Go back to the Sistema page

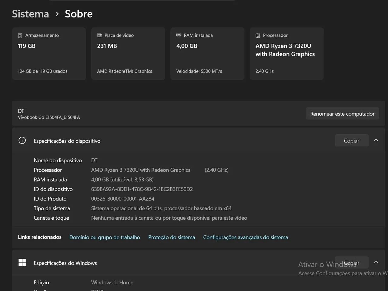[x=30, y=14]
